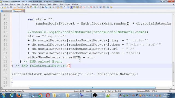The width and height of the screenshot is (175, 98).
Task: Click the Save All toolbar icon
Action: pos(11,7)
